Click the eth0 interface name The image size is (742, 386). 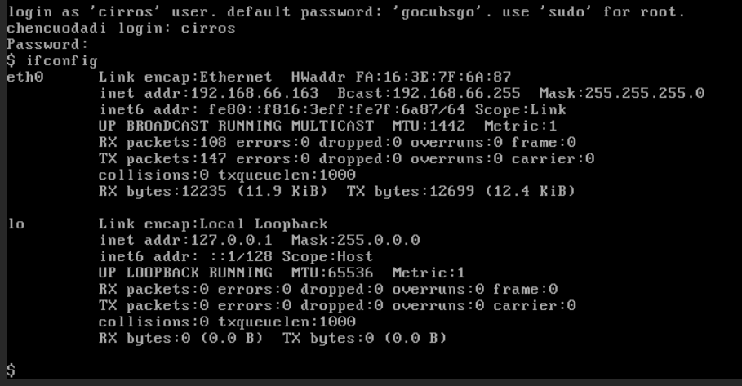point(25,78)
